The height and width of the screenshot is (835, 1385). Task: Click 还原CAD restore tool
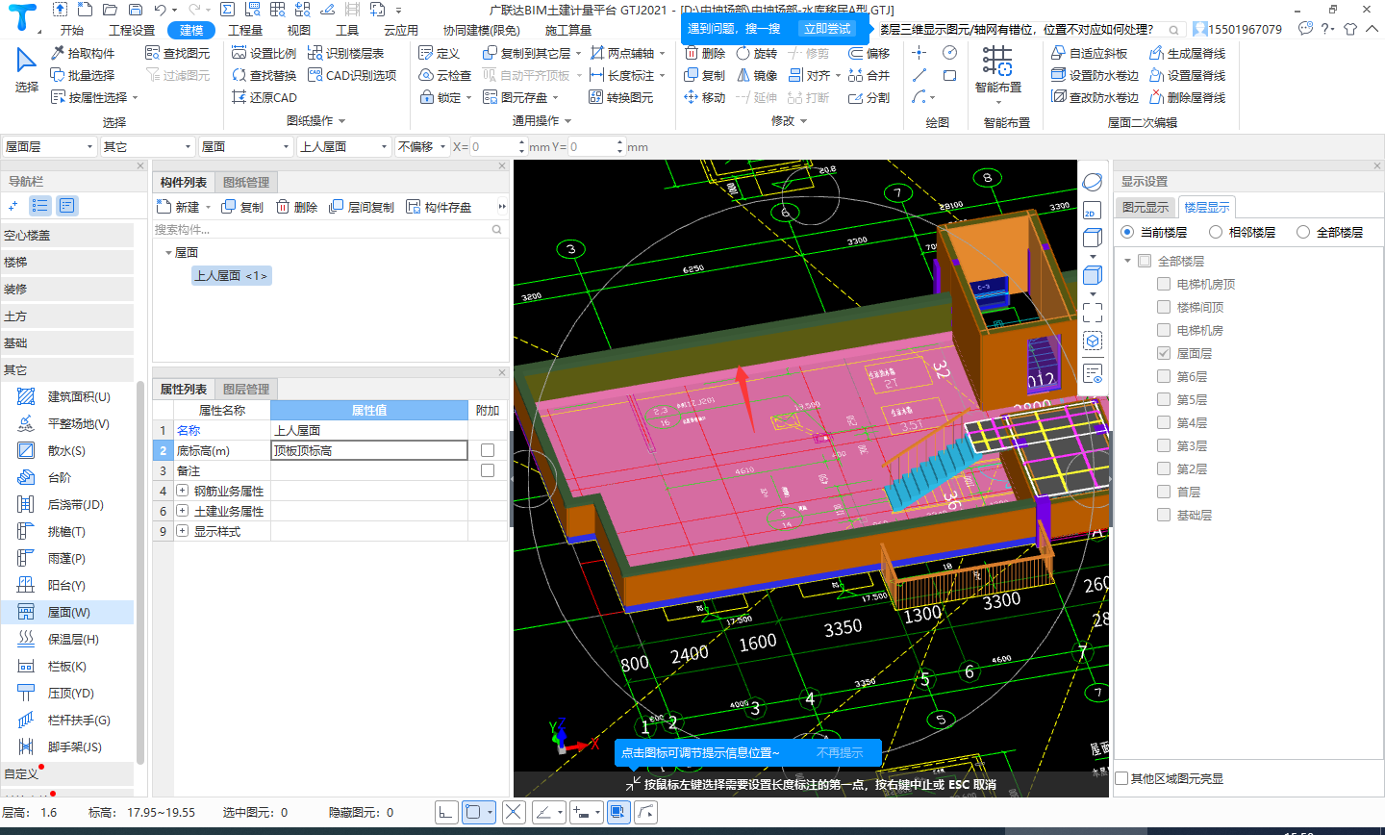coord(264,97)
